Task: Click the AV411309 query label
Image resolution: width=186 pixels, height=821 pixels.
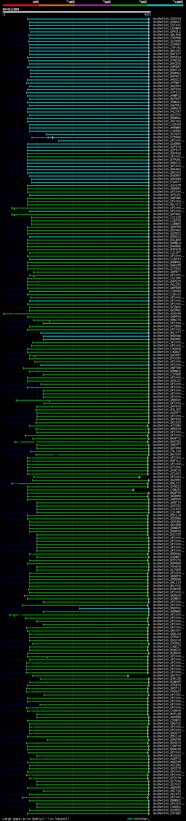Action: [11, 10]
